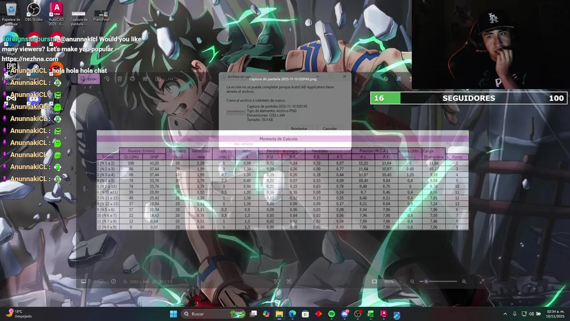Open the three-dots more menu in Photos
This screenshot has height=321, width=570.
171,79
